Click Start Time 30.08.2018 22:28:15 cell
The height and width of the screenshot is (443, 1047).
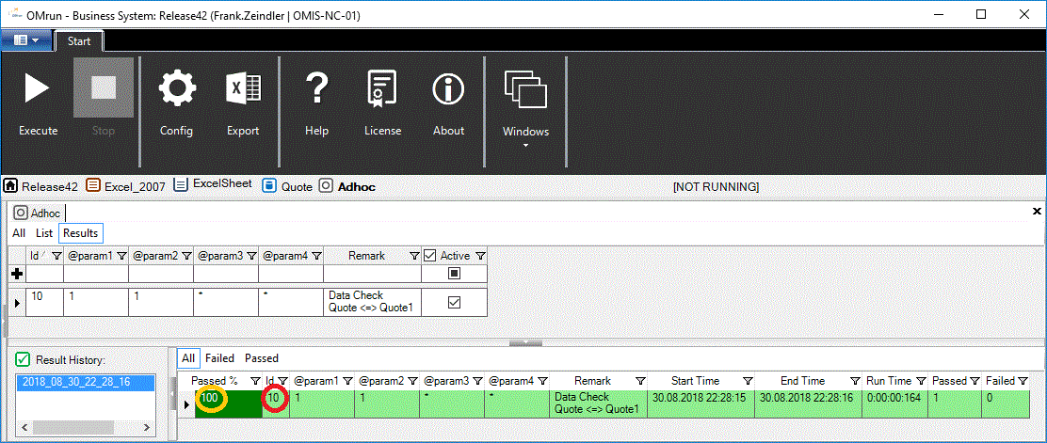click(x=701, y=404)
